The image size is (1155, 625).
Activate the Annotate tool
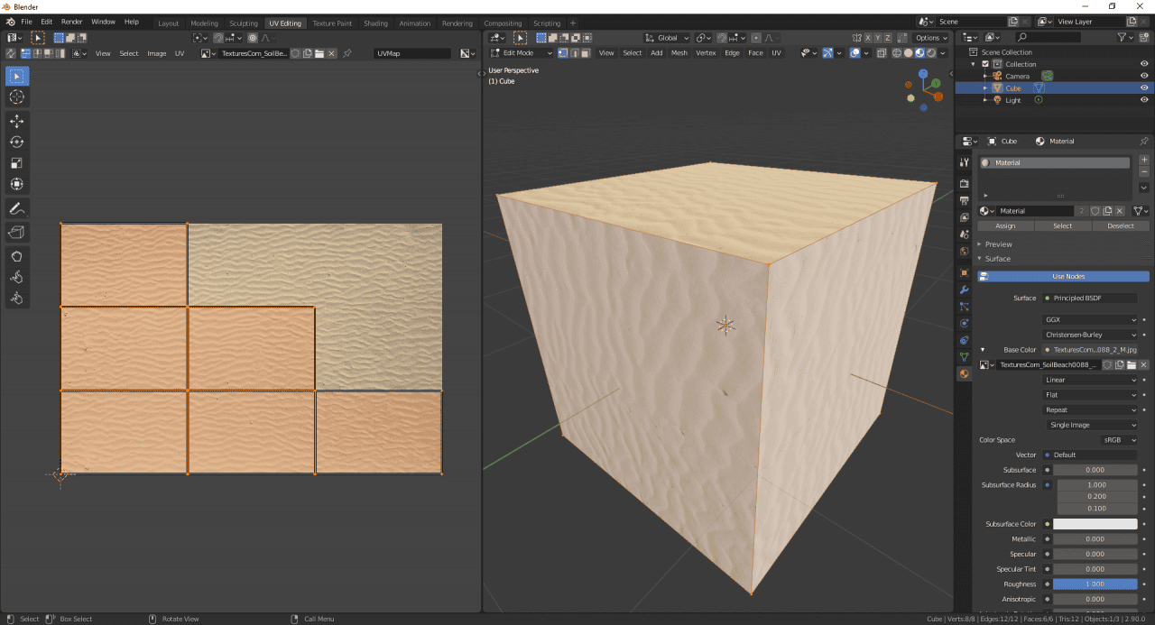pos(16,208)
